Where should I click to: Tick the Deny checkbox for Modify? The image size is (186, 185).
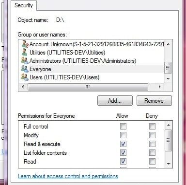(152, 135)
